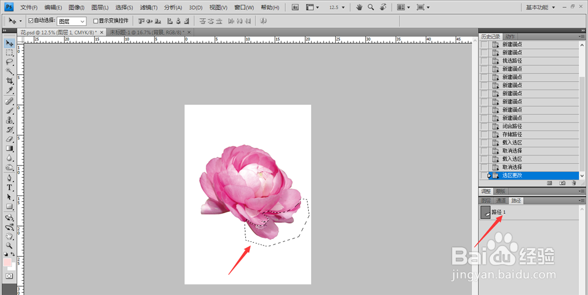Switch to the 动作 panel tab

[510, 37]
